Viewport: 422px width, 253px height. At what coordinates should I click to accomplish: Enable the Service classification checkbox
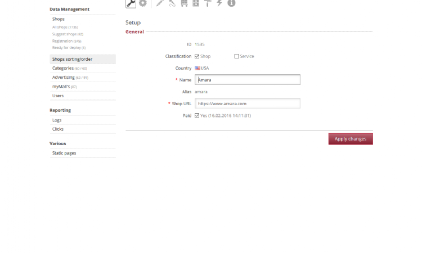click(x=236, y=56)
